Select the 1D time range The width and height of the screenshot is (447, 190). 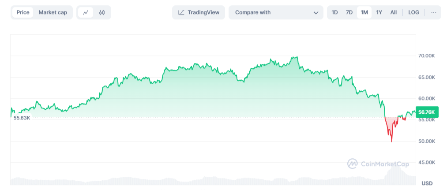[x=334, y=12]
